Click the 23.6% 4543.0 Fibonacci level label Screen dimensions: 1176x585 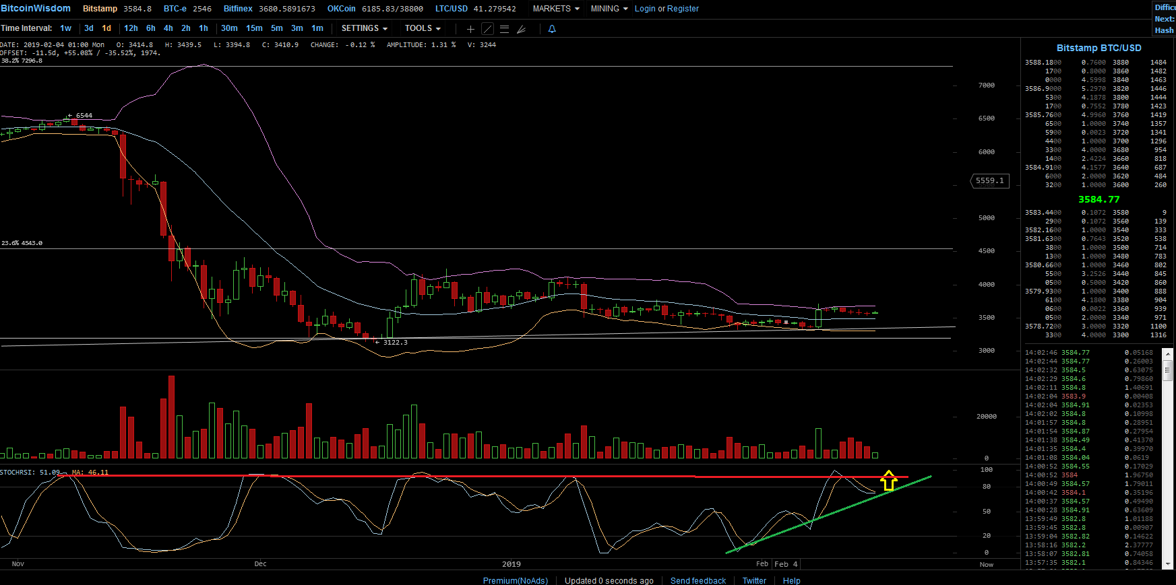pos(22,243)
